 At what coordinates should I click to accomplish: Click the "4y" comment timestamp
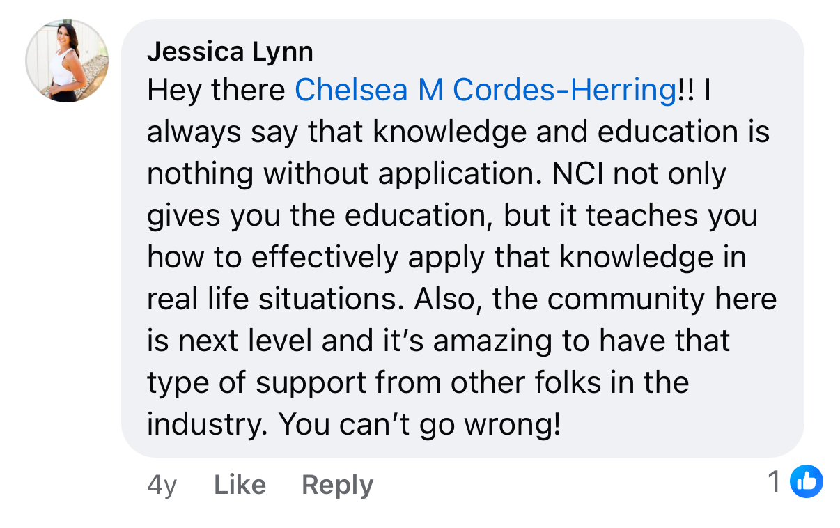162,485
